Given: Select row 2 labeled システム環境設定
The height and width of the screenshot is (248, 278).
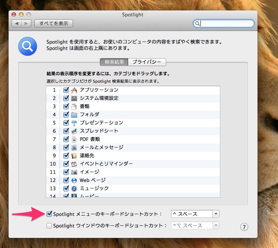Looking at the screenshot, I should pyautogui.click(x=133, y=98).
